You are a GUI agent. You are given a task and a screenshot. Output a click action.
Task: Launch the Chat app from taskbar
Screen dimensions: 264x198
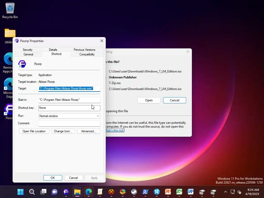tap(55, 192)
